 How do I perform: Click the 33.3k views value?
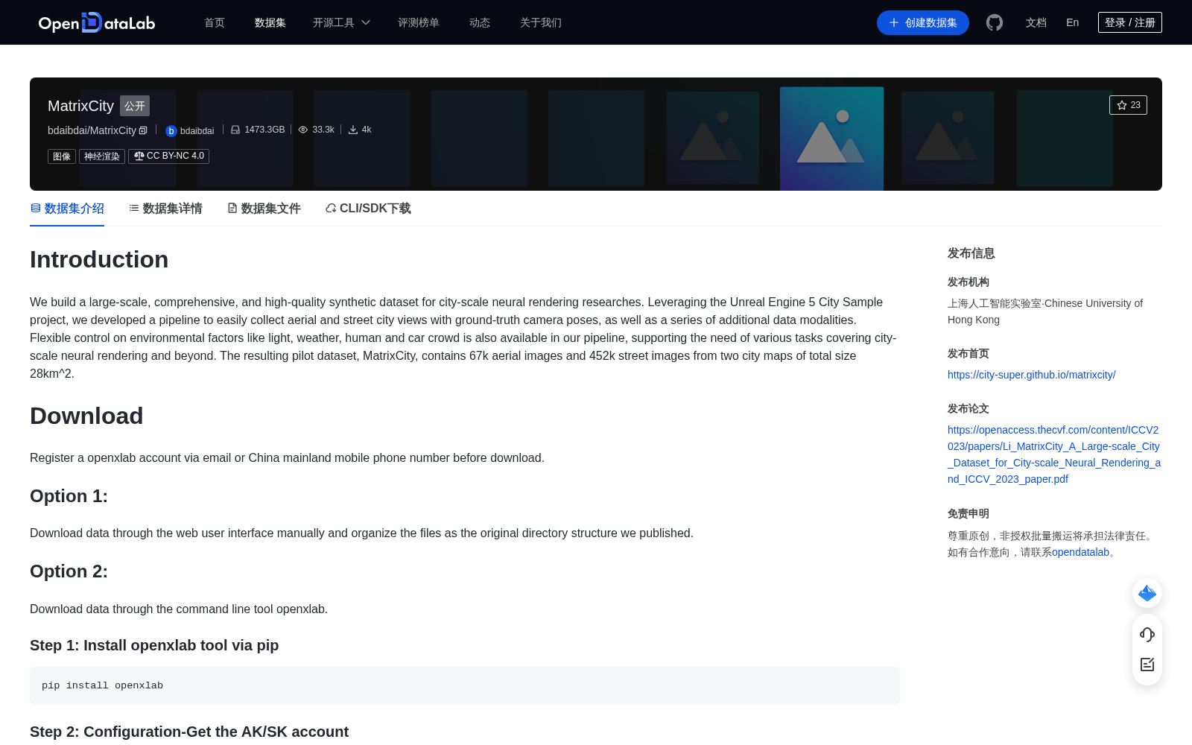pos(323,130)
